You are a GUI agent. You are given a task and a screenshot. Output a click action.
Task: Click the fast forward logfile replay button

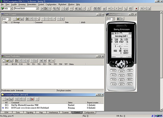click(x=120, y=8)
